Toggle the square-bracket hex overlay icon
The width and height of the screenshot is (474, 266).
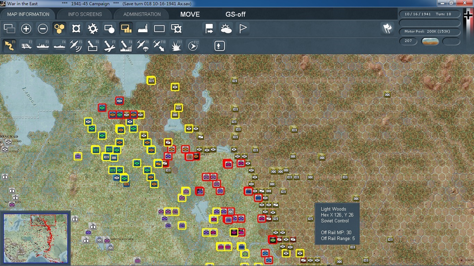point(76,28)
